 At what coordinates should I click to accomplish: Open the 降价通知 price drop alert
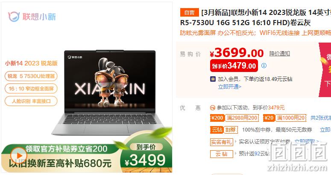[x=279, y=54]
